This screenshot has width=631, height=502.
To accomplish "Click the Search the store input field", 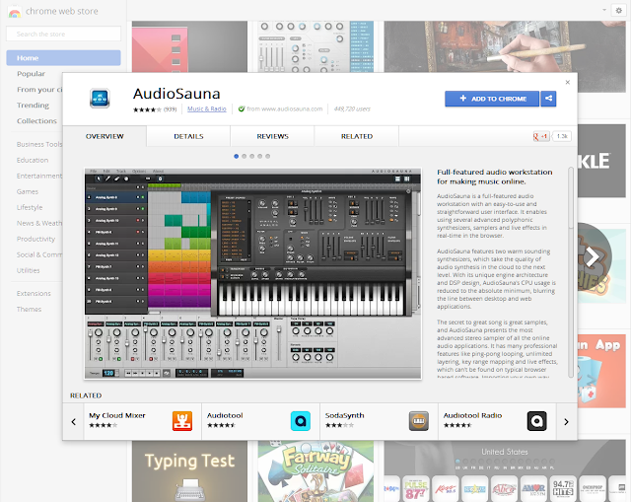I will point(63,34).
